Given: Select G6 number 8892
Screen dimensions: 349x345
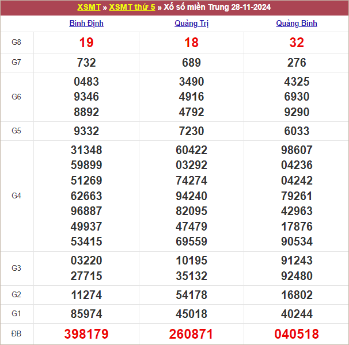Looking at the screenshot, I should click(86, 112).
